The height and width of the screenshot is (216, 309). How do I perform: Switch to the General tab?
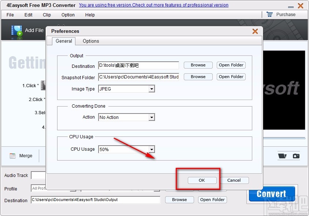tap(64, 41)
